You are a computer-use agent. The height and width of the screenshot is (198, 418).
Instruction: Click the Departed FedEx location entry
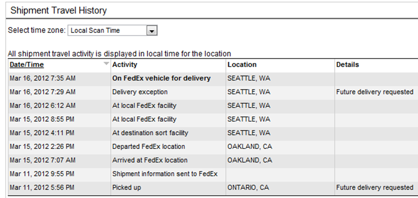click(x=148, y=146)
